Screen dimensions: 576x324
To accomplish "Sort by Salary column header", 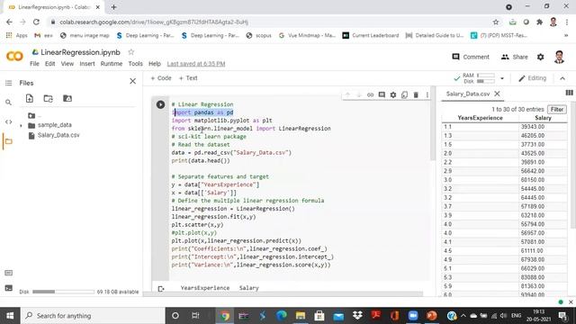I will coord(543,118).
